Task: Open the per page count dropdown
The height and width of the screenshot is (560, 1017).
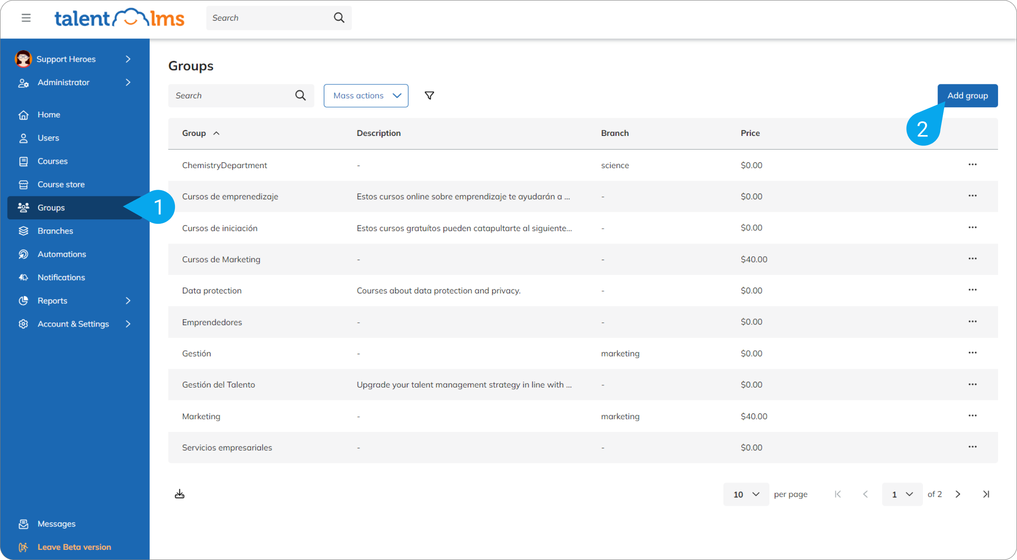Action: [745, 494]
